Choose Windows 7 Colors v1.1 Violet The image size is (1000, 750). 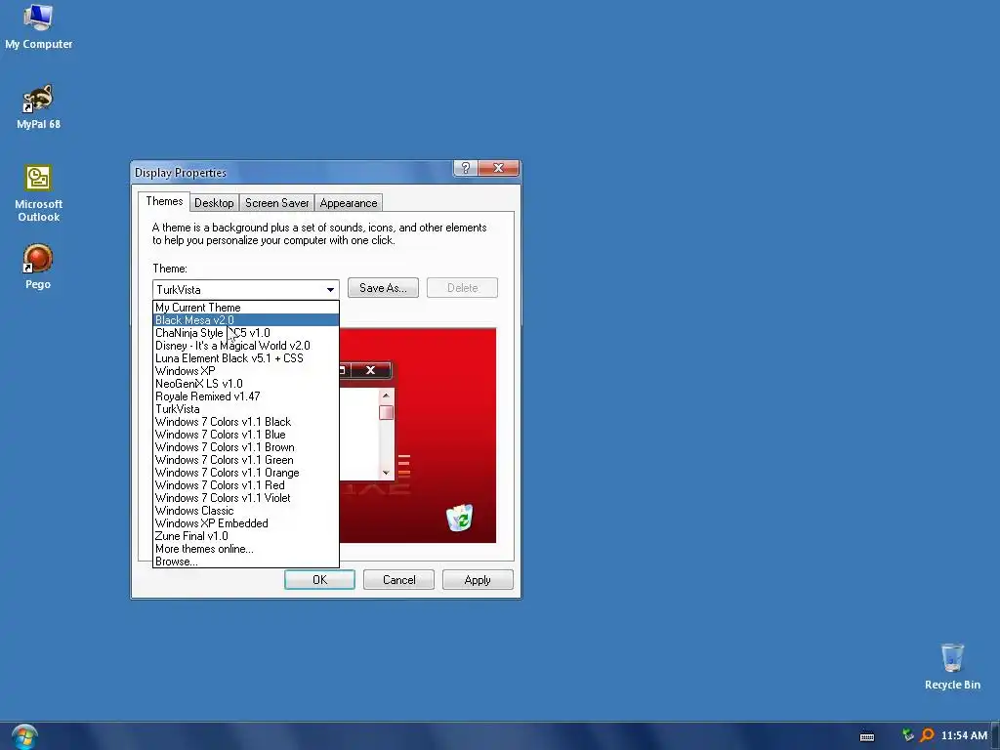tap(246, 498)
